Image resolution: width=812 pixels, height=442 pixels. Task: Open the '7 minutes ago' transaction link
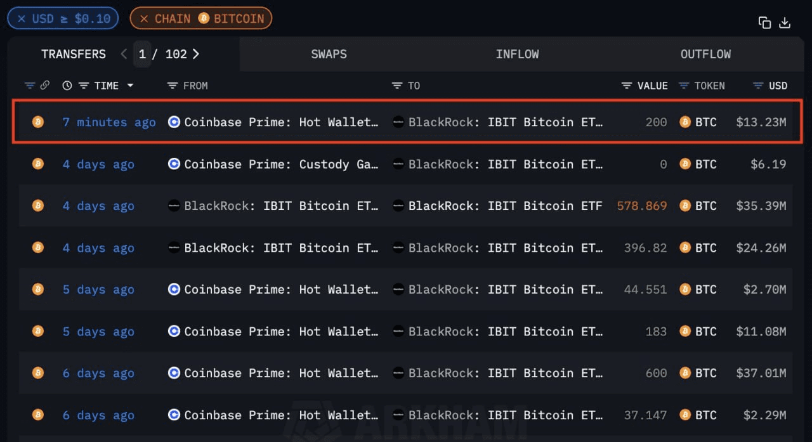point(109,122)
